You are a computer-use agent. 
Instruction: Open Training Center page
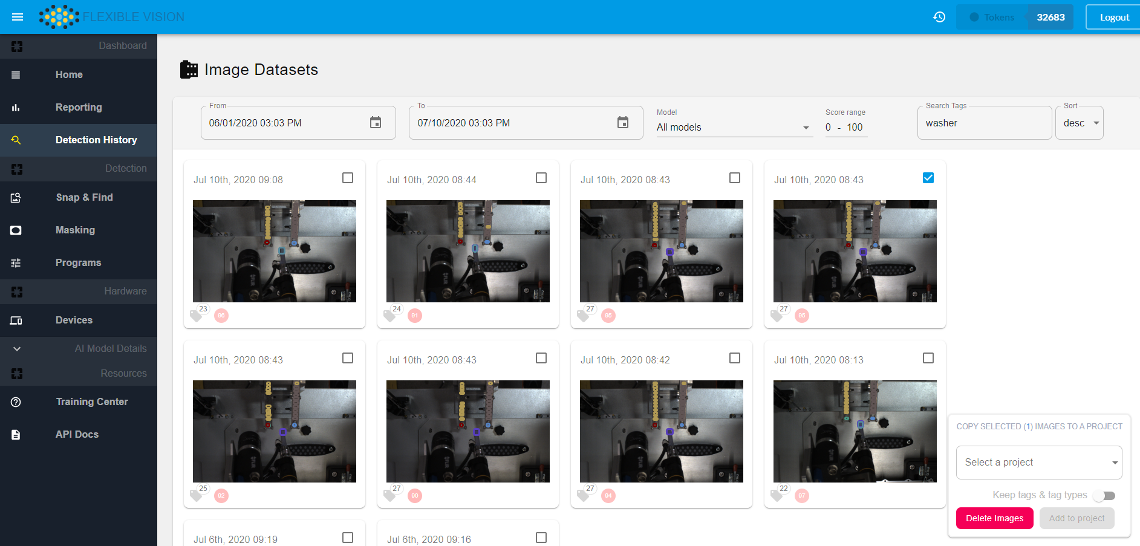(x=92, y=402)
